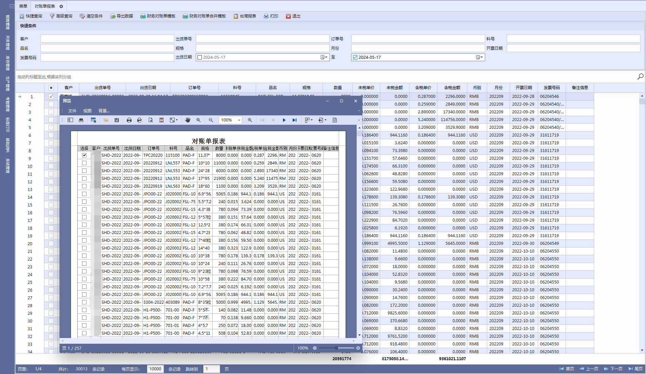Image resolution: width=646 pixels, height=374 pixels.
Task: Toggle the checkbox of grid row 1
Action: 51,97
